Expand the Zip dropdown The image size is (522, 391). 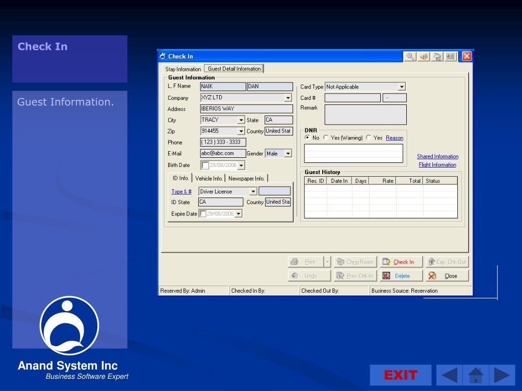(x=241, y=131)
